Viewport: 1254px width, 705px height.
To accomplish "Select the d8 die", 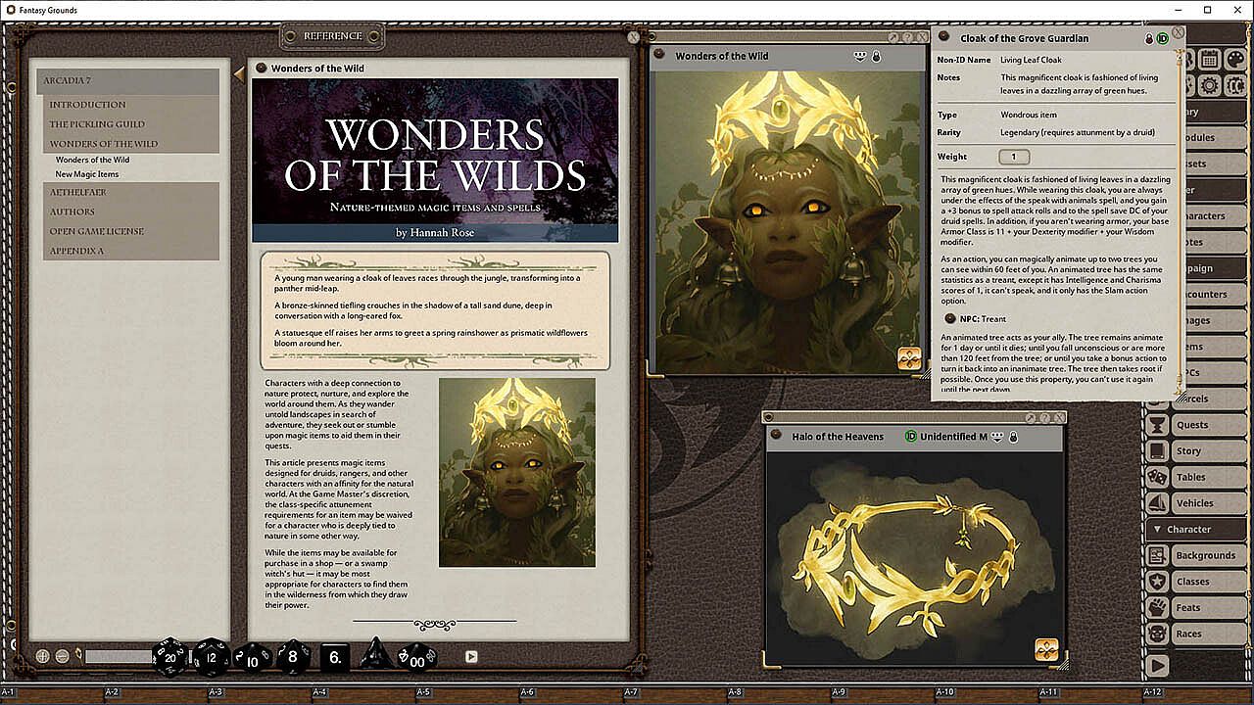I will tap(293, 657).
